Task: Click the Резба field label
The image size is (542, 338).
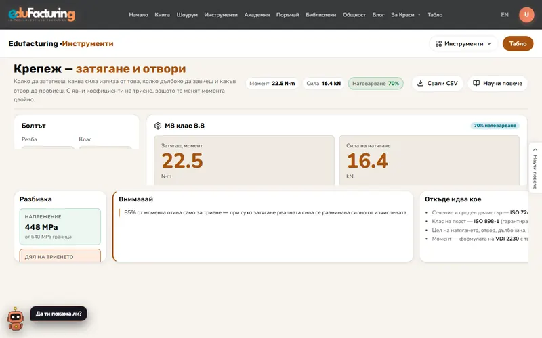Action: [x=29, y=139]
